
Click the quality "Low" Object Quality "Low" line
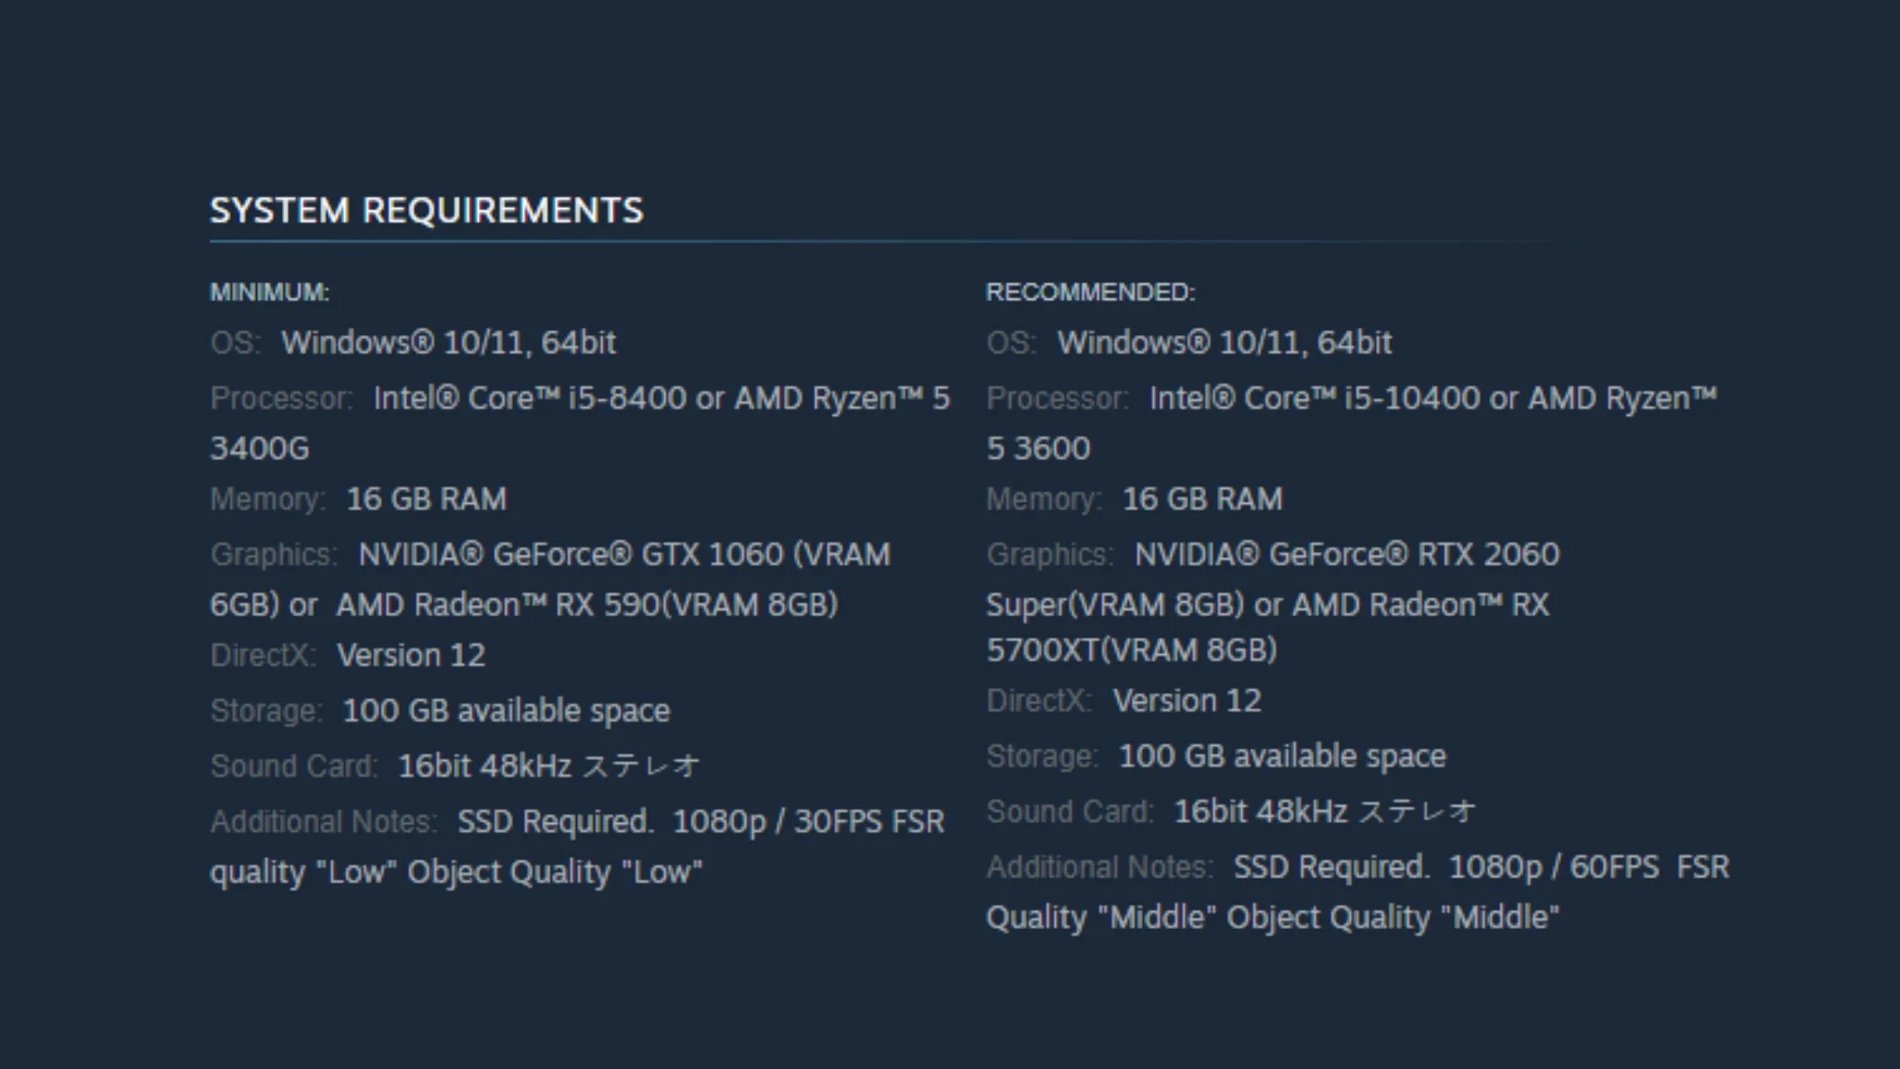456,873
